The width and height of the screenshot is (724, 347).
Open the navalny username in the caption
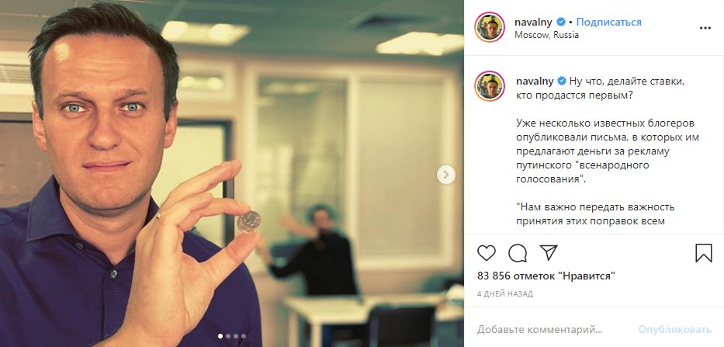(535, 81)
